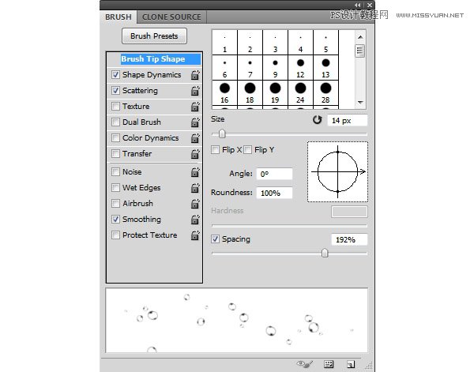Click the lock icon beside Scattering
Image resolution: width=474 pixels, height=372 pixels.
click(194, 91)
